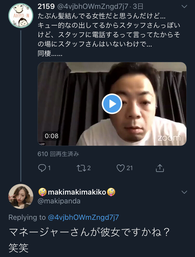Tap the 610 回再生済み view count
The height and width of the screenshot is (257, 195).
[x=58, y=154]
